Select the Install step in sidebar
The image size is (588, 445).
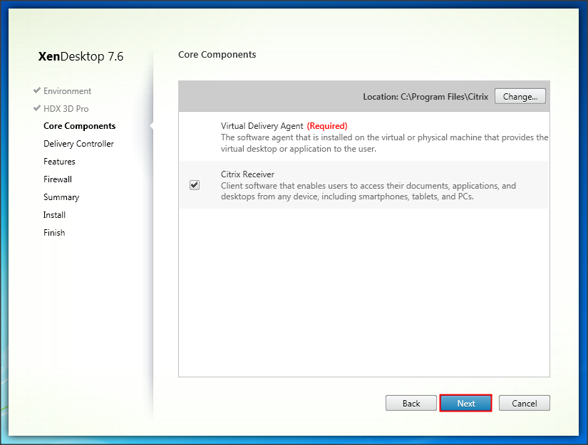pos(54,215)
